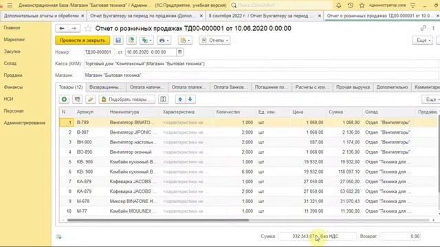440x247 pixels.
Task: Select row Миксер BINATONE
Action: click(248, 201)
